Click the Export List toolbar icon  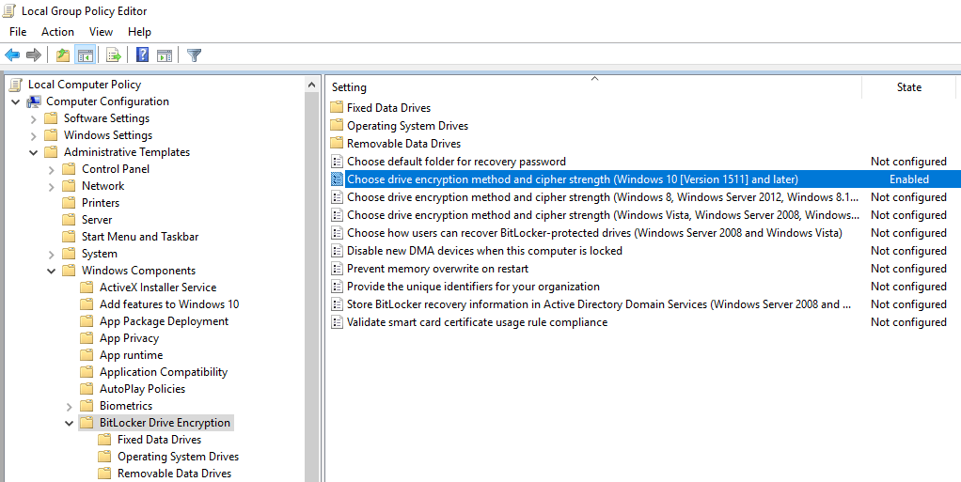click(x=113, y=55)
